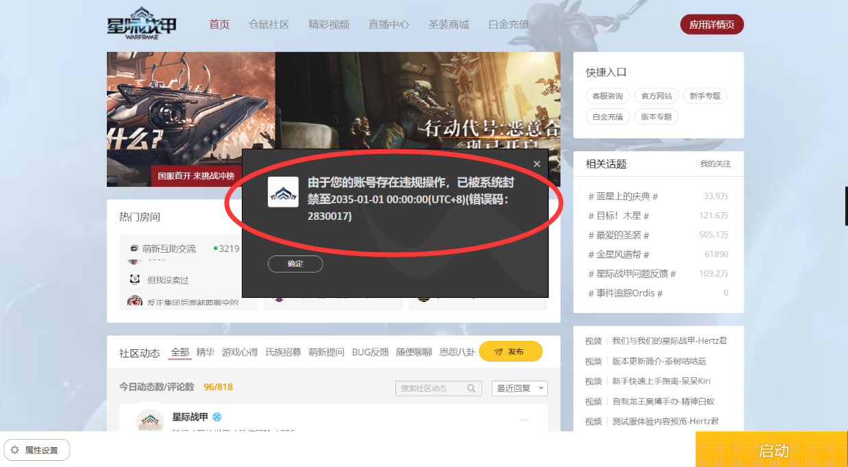Click the 启动 launch button
Screen dimensions: 848x467
coord(772,450)
